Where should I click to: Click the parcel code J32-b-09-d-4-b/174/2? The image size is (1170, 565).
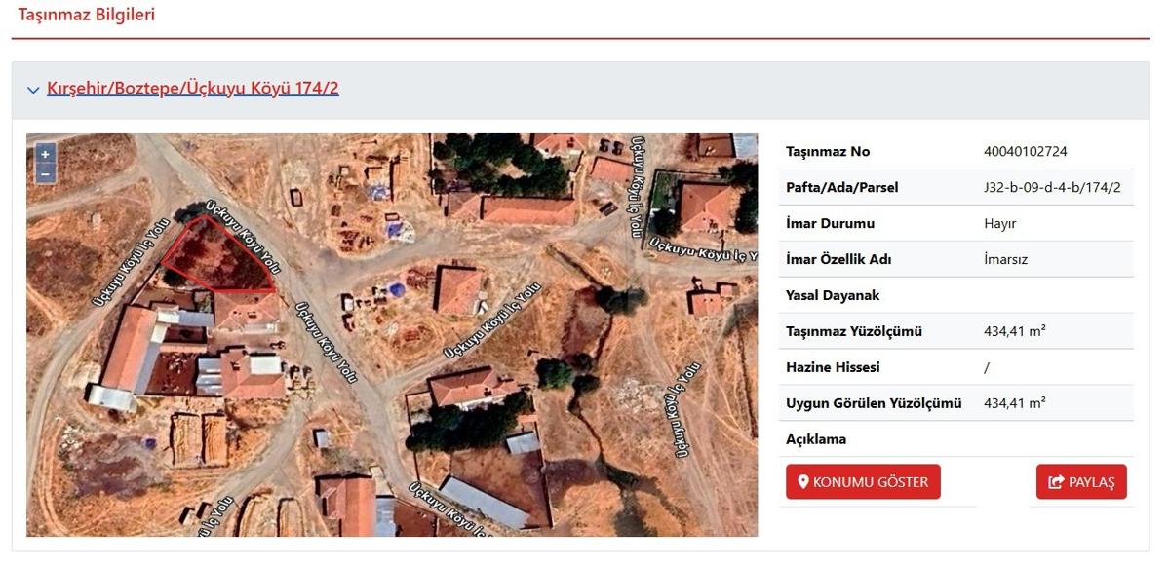point(1052,188)
